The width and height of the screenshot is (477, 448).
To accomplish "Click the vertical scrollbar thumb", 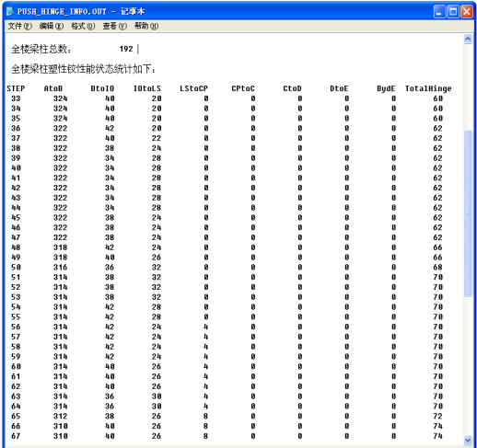I will click(468, 213).
